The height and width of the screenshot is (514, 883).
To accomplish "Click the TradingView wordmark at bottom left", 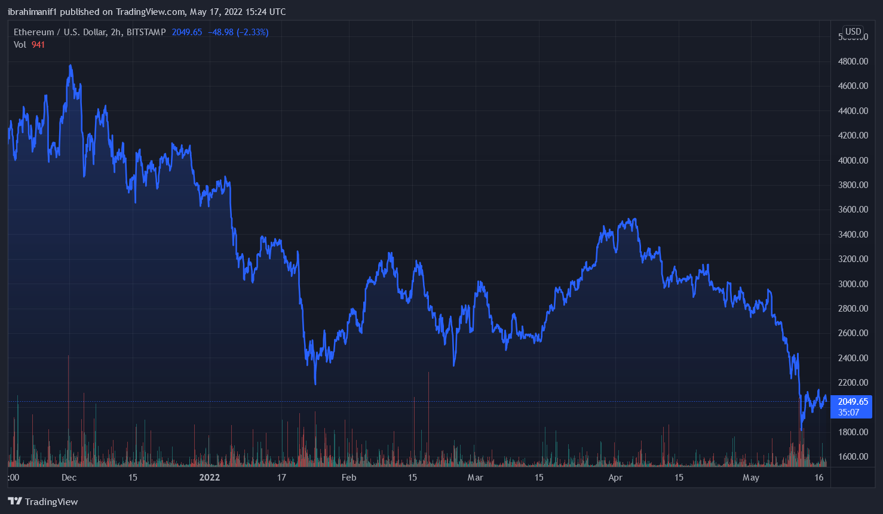I will click(51, 502).
